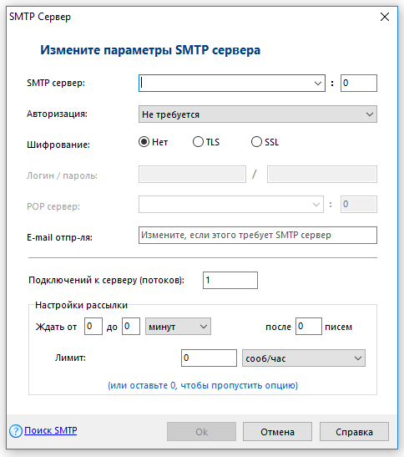Click the после писем count field
Screen dimensions: 404x457
pos(309,327)
